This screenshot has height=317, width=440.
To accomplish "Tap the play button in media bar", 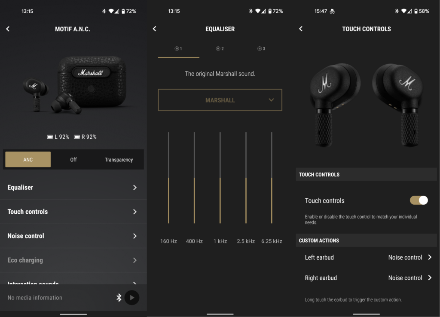I will click(132, 298).
